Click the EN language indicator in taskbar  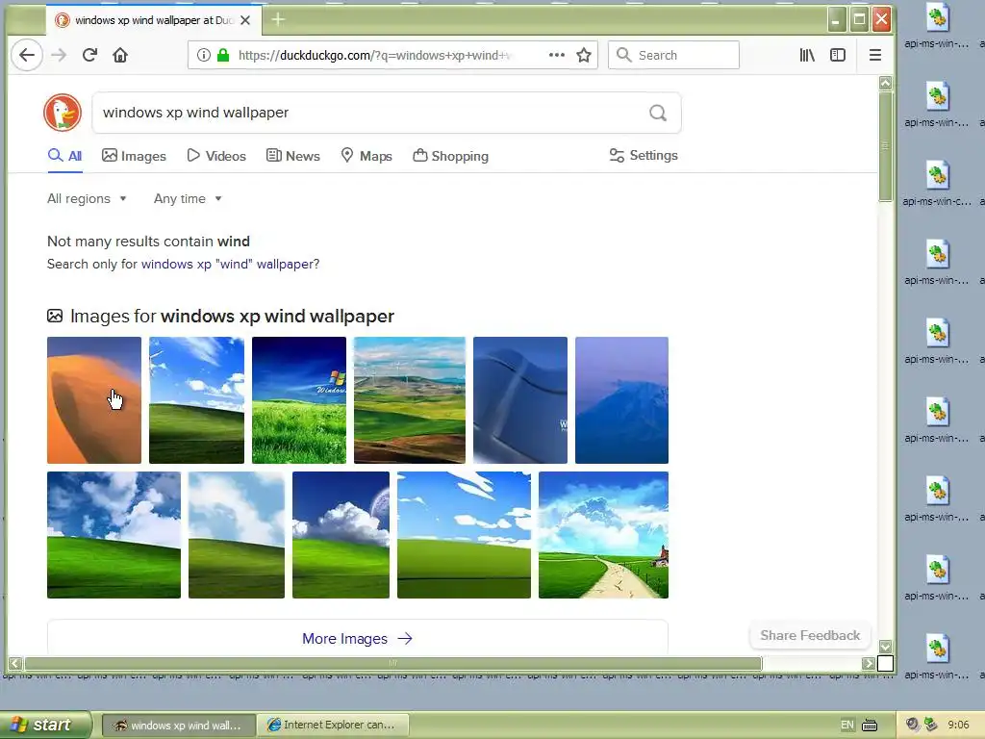click(x=846, y=725)
